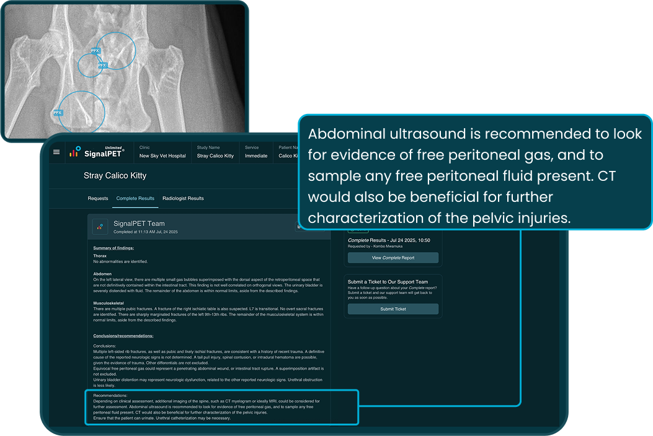
Task: Click the SignalPET Team avatar icon
Action: coord(100,227)
